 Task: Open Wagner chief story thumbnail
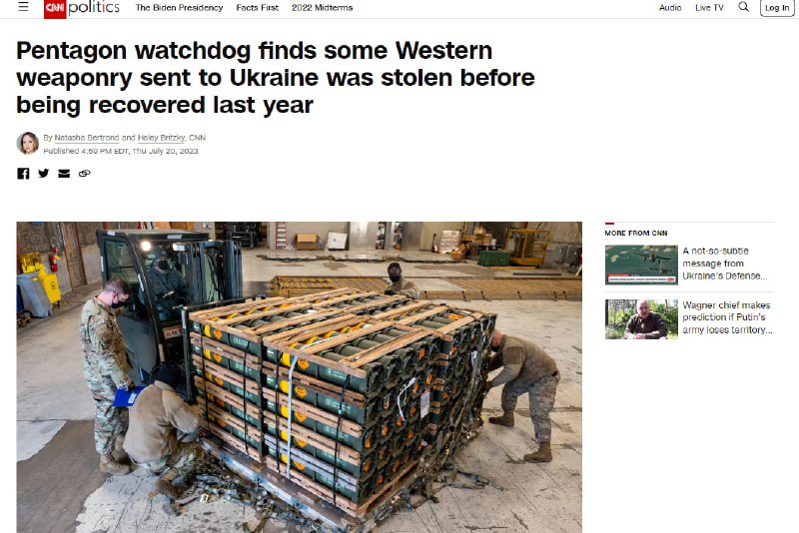click(x=641, y=319)
